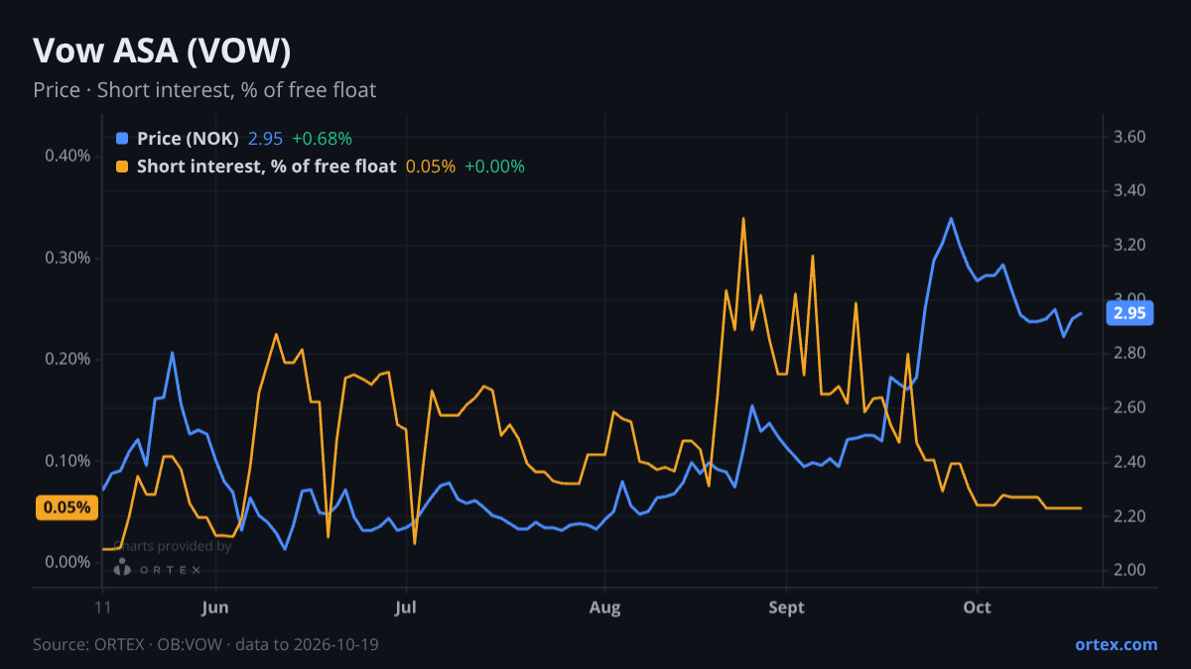Click the 2.00 right axis price label
This screenshot has height=669, width=1191.
tap(1130, 570)
